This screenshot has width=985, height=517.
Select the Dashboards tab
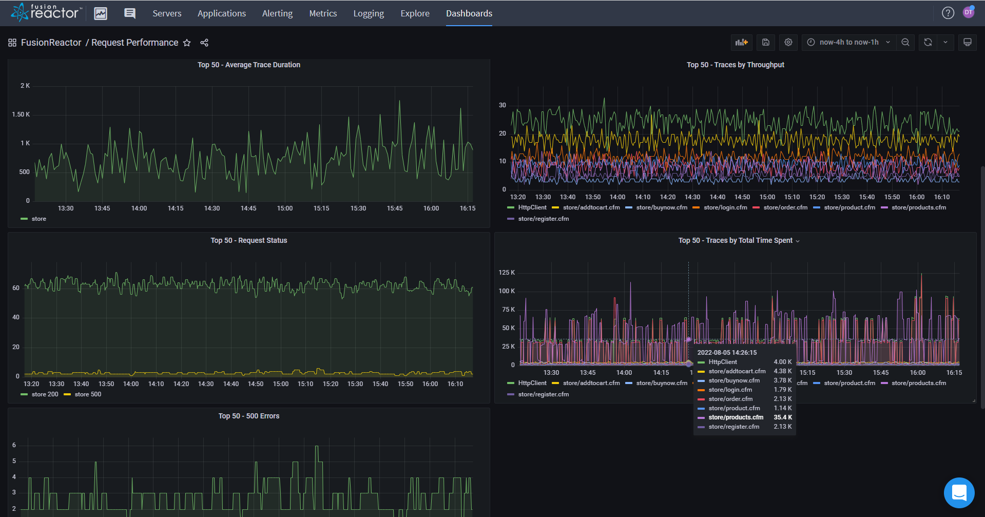469,13
